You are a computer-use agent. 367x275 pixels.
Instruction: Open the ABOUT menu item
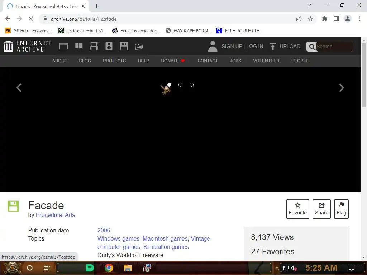[x=60, y=61]
